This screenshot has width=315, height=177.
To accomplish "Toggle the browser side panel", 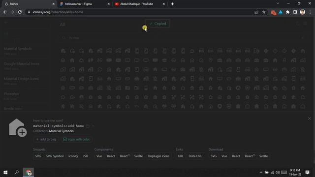I will click(x=295, y=12).
